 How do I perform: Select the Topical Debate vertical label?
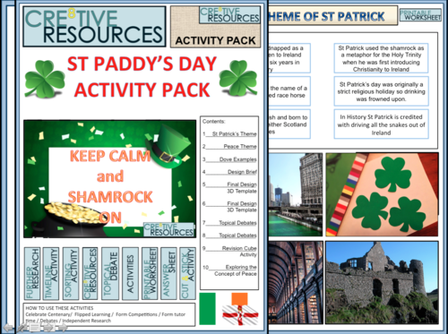(x=110, y=273)
